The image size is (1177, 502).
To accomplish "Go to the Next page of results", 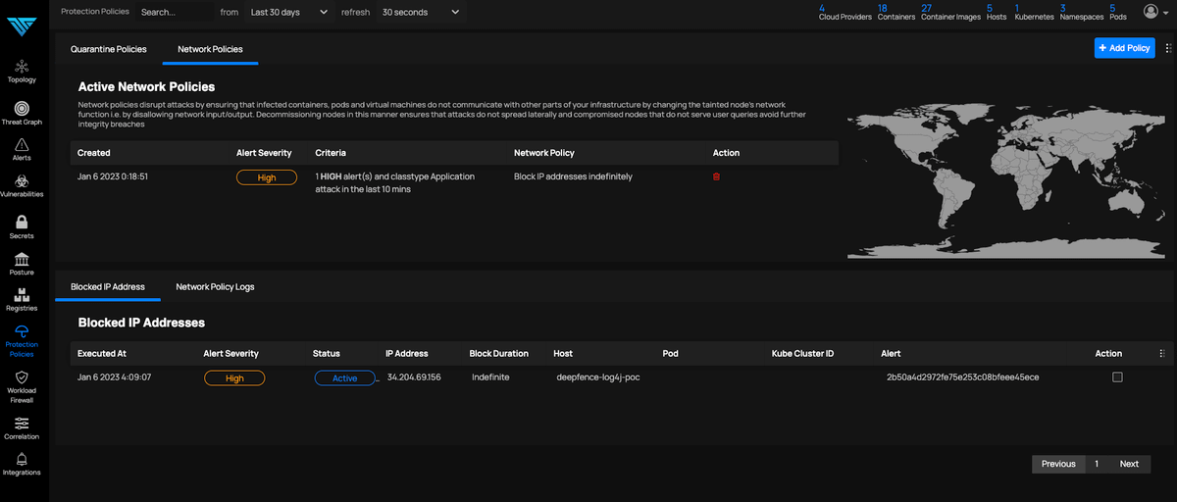I will pos(1129,464).
